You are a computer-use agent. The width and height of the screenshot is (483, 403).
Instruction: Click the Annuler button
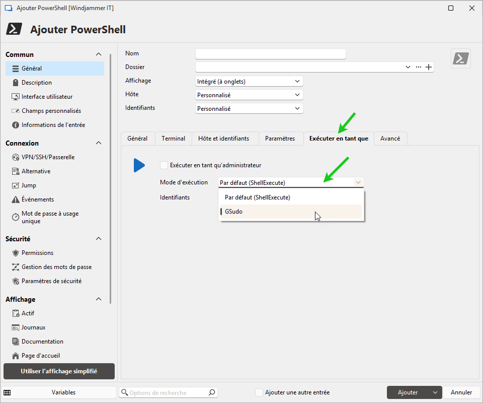tap(461, 392)
